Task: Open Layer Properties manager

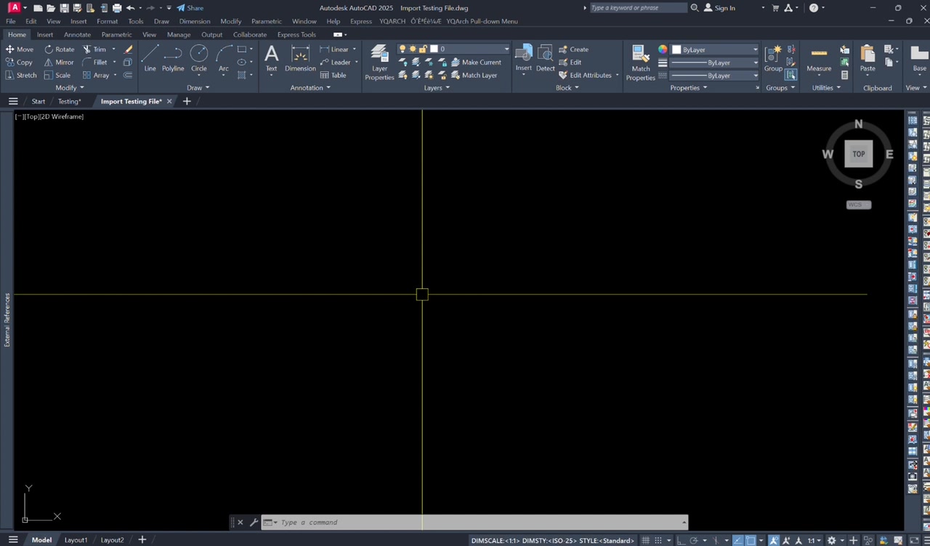Action: click(379, 62)
